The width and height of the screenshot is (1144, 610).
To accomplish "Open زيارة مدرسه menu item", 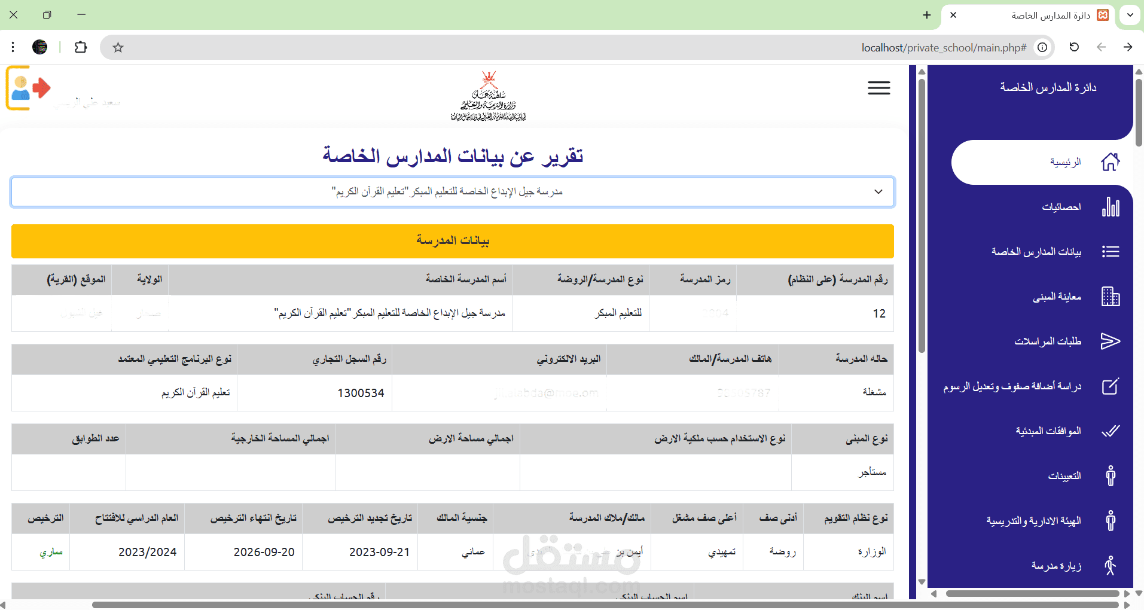I will [1056, 566].
